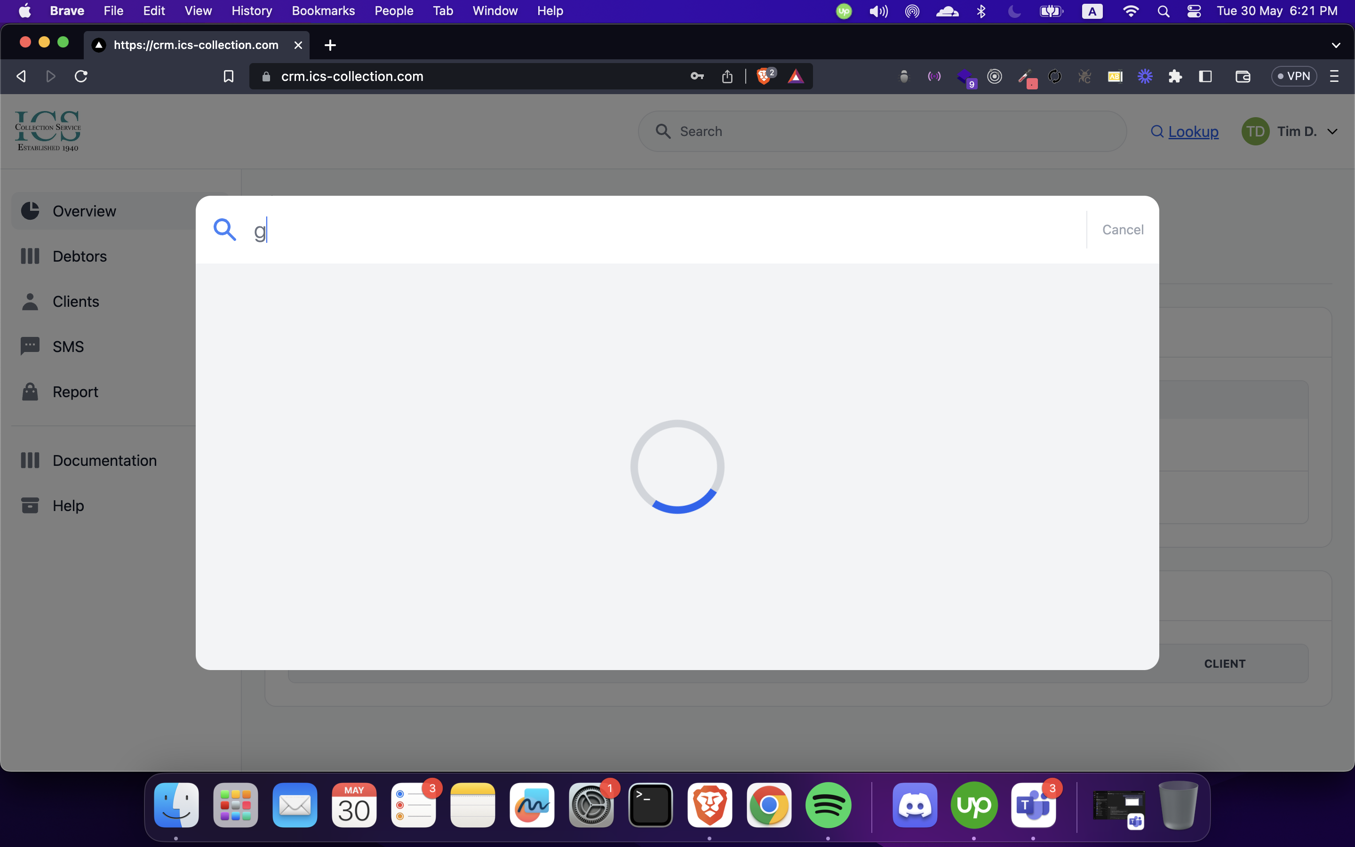Viewport: 1355px width, 847px height.
Task: Bookmark this page with bookmark icon
Action: pyautogui.click(x=229, y=76)
